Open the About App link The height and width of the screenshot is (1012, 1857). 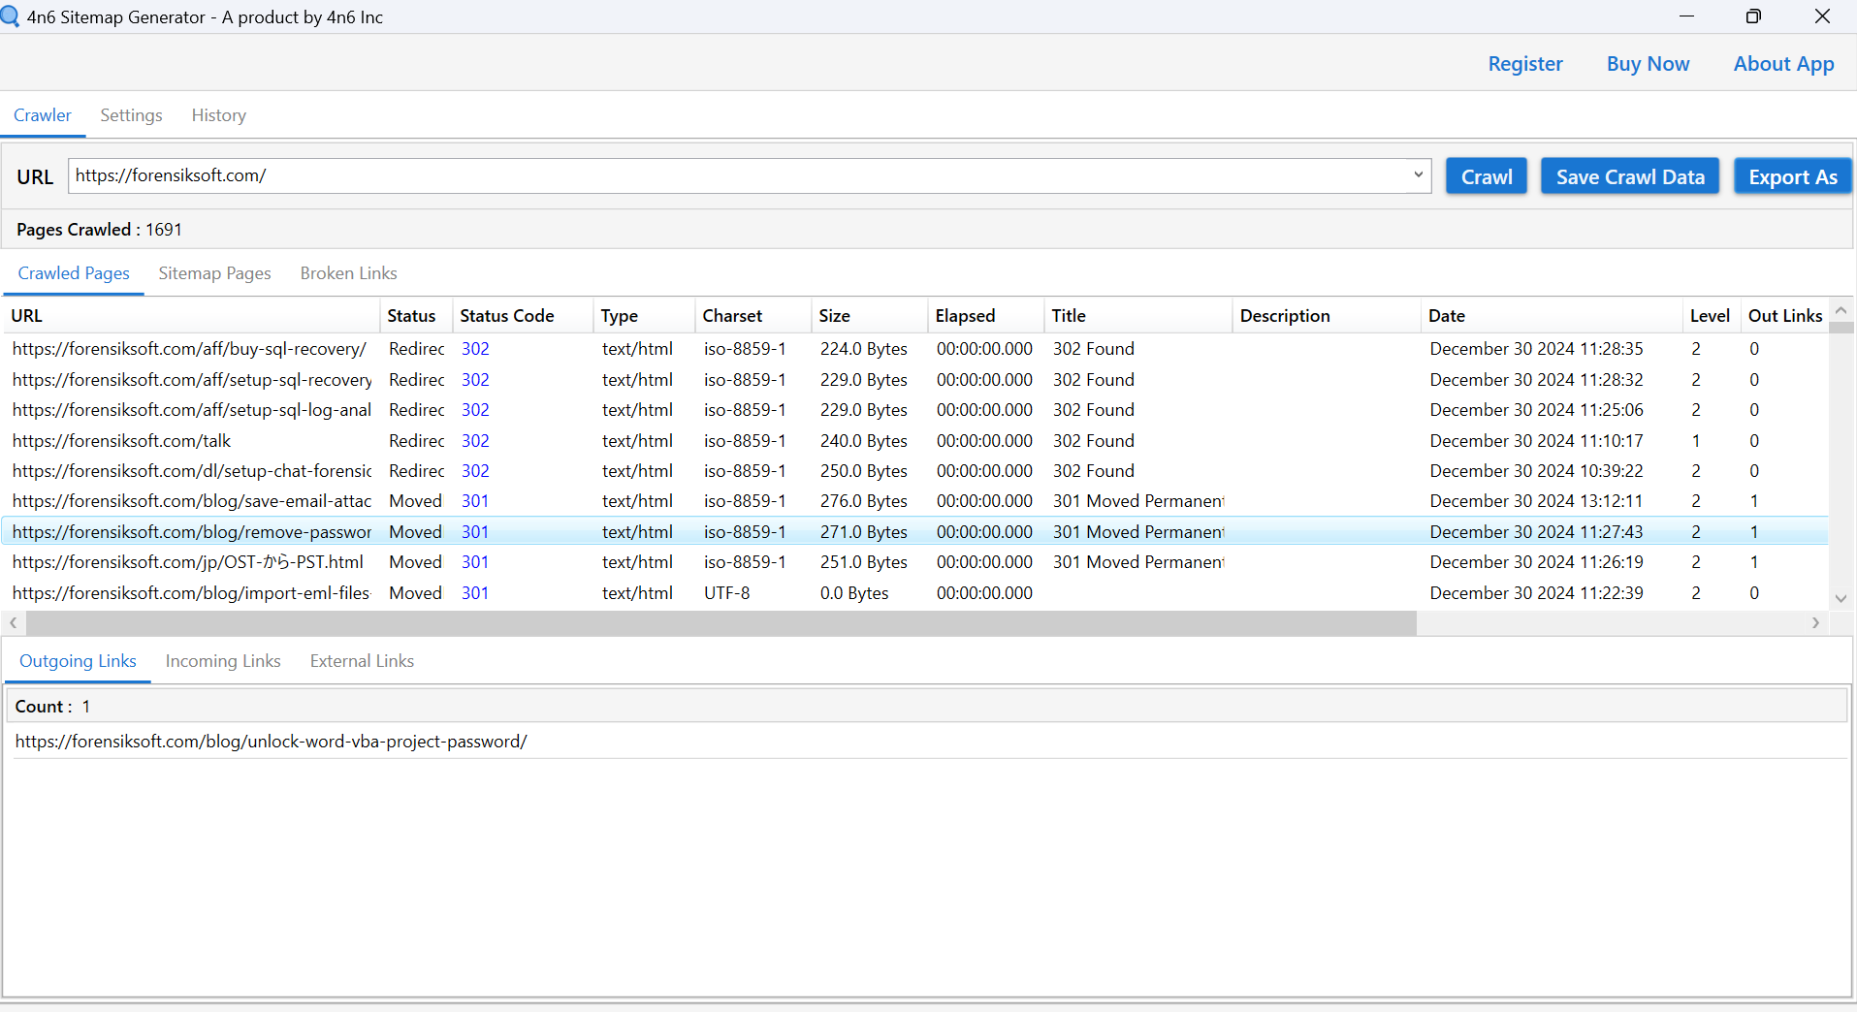point(1783,64)
